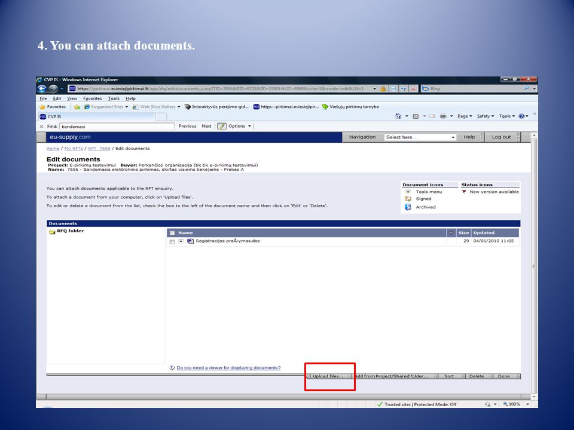574x430 pixels.
Task: Open the Page dropdown menu
Action: coord(465,116)
